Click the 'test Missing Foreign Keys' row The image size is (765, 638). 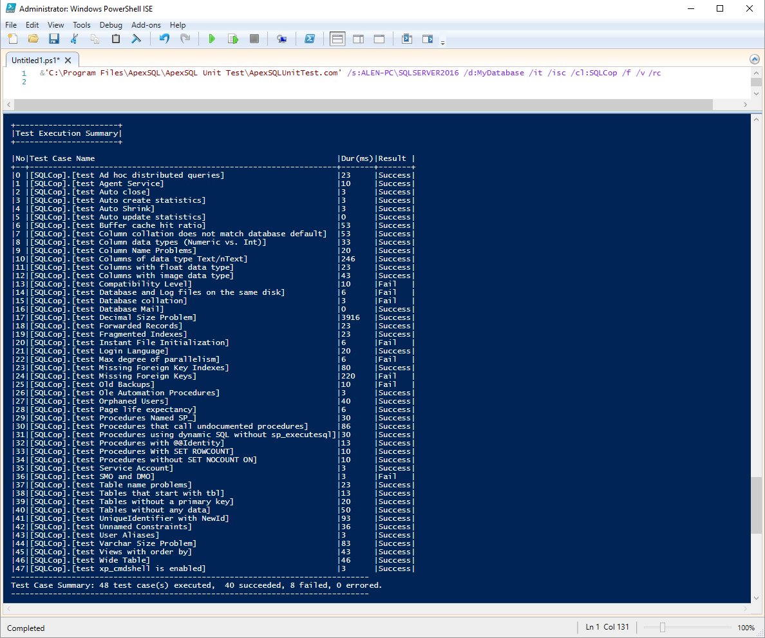212,376
